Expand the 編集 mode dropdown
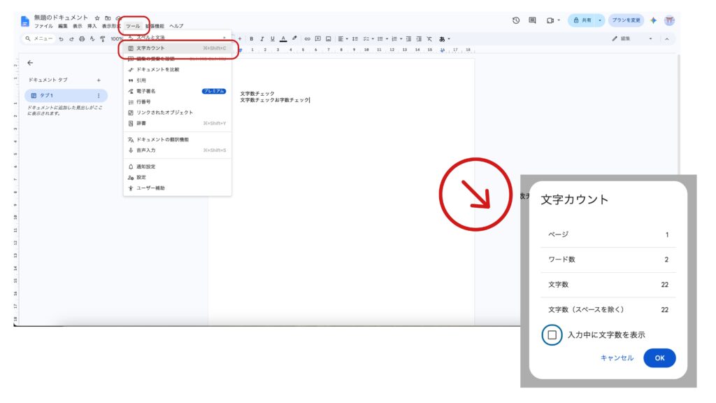 651,39
